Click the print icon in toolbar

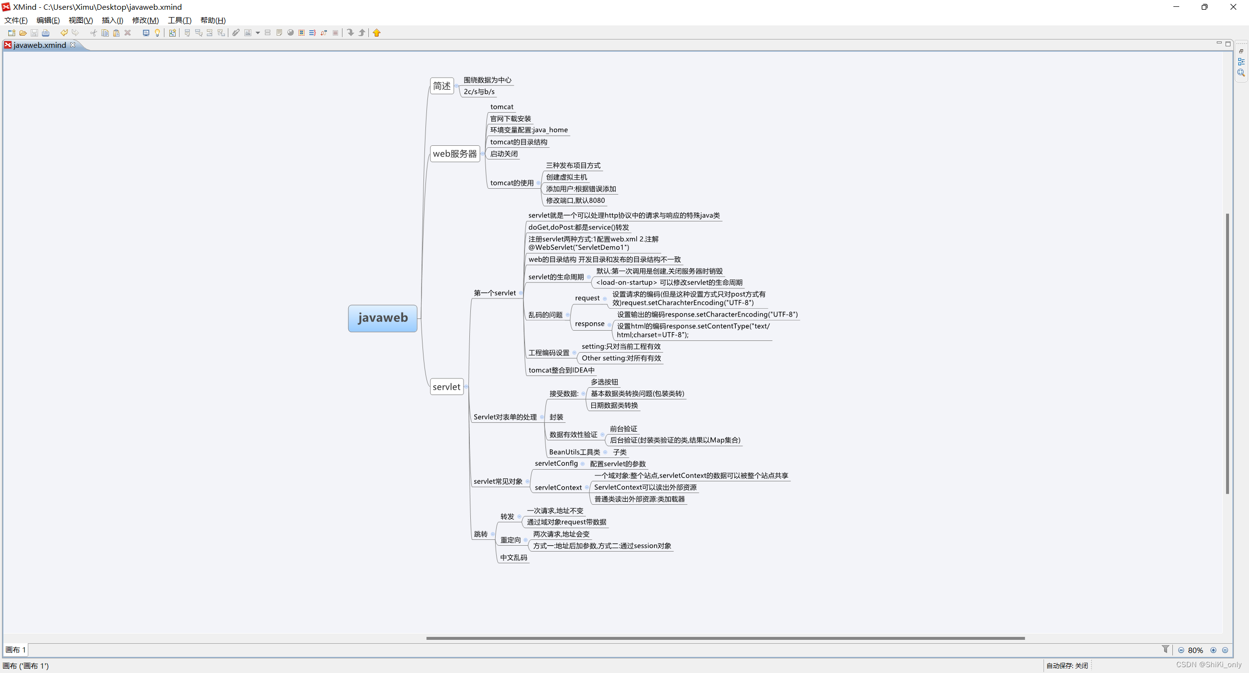coord(46,33)
